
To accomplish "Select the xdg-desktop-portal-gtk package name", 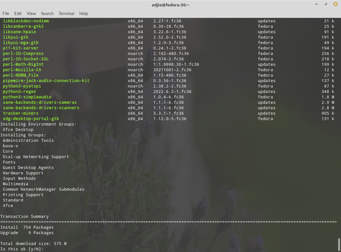I will (x=31, y=119).
